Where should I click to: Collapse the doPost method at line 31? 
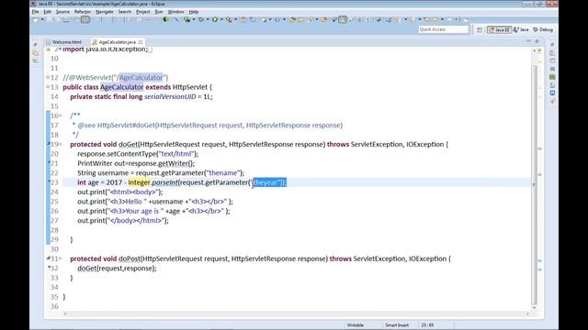pos(61,258)
